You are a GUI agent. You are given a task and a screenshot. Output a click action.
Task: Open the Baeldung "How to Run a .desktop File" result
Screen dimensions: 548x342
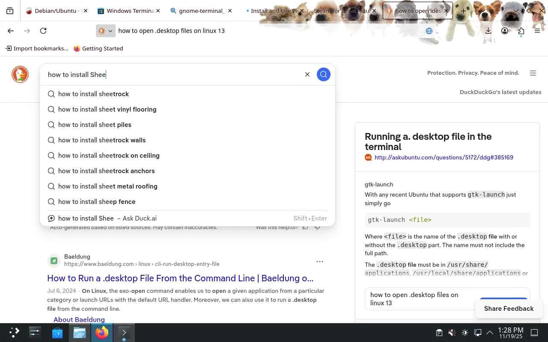(x=180, y=278)
